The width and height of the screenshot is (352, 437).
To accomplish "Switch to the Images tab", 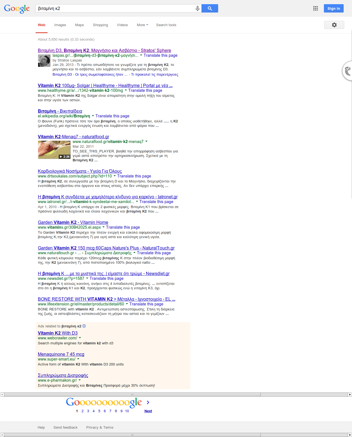I will (60, 25).
